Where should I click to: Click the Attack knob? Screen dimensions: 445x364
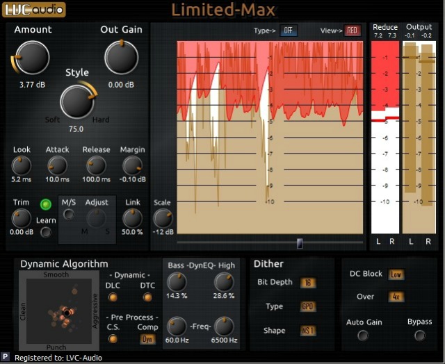[57, 165]
